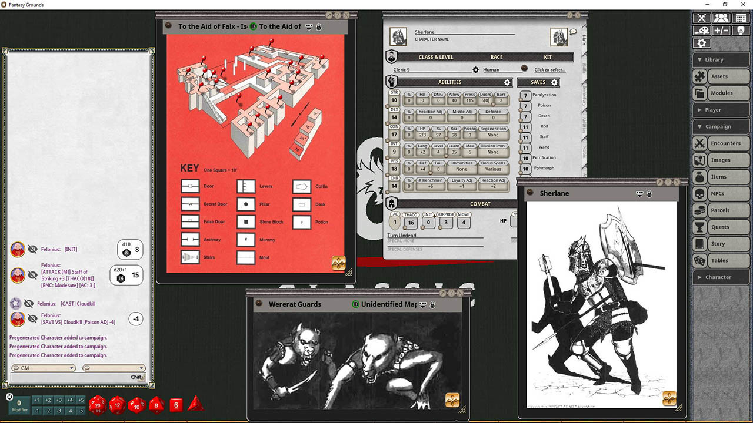Click the paint palette icon
Viewport: 753px width, 423px height.
pos(702,29)
